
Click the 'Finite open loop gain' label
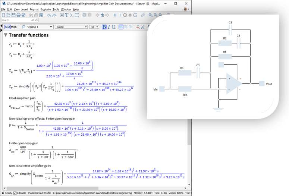coord(23,143)
